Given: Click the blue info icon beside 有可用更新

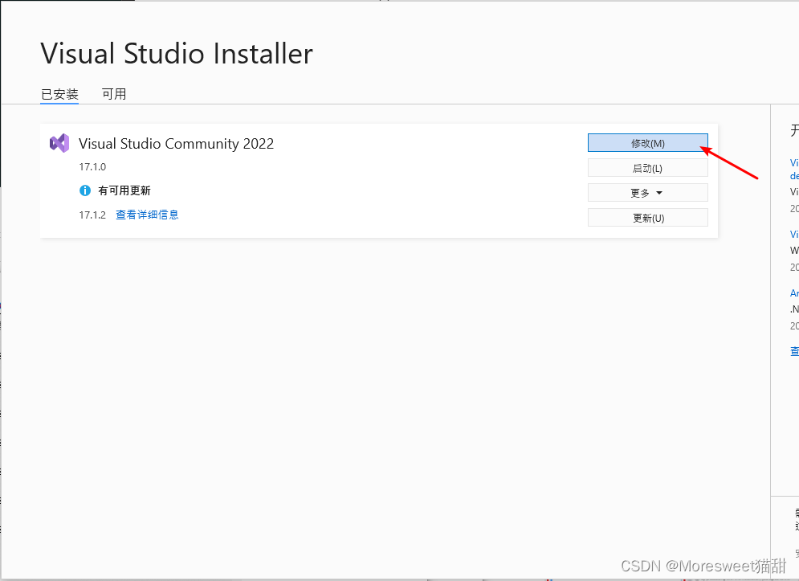Looking at the screenshot, I should pos(85,190).
